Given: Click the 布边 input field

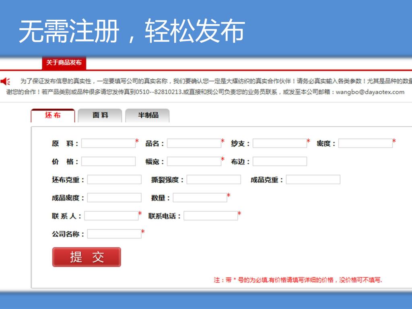Looking at the screenshot, I should pyautogui.click(x=280, y=162).
